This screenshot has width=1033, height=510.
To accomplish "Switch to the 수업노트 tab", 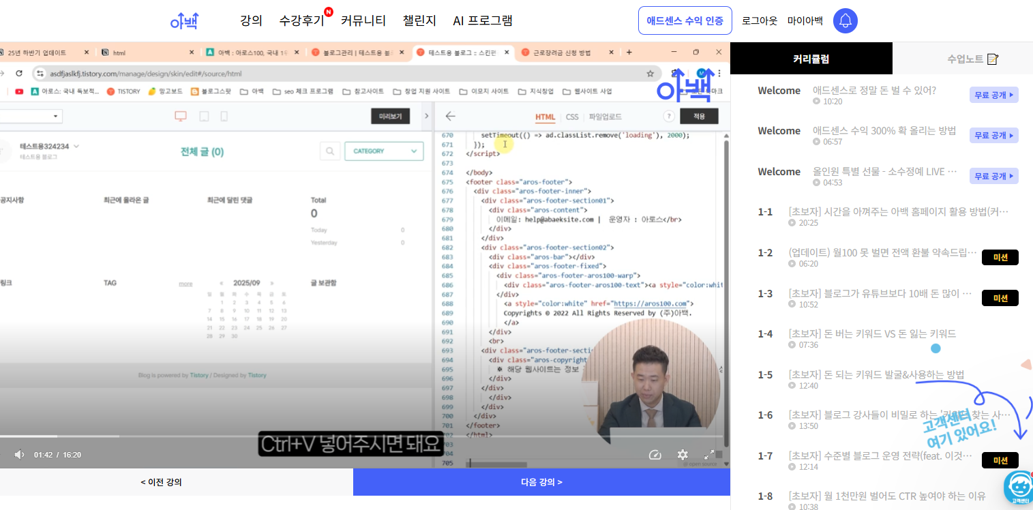I will pos(973,59).
